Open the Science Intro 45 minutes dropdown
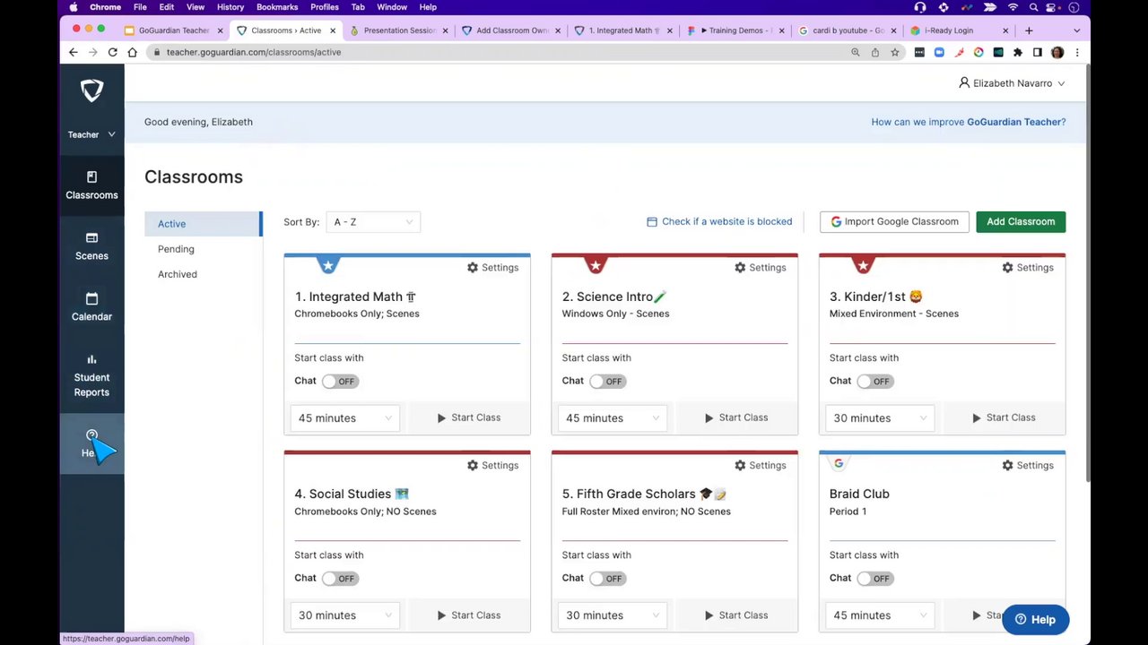The image size is (1148, 645). click(612, 417)
